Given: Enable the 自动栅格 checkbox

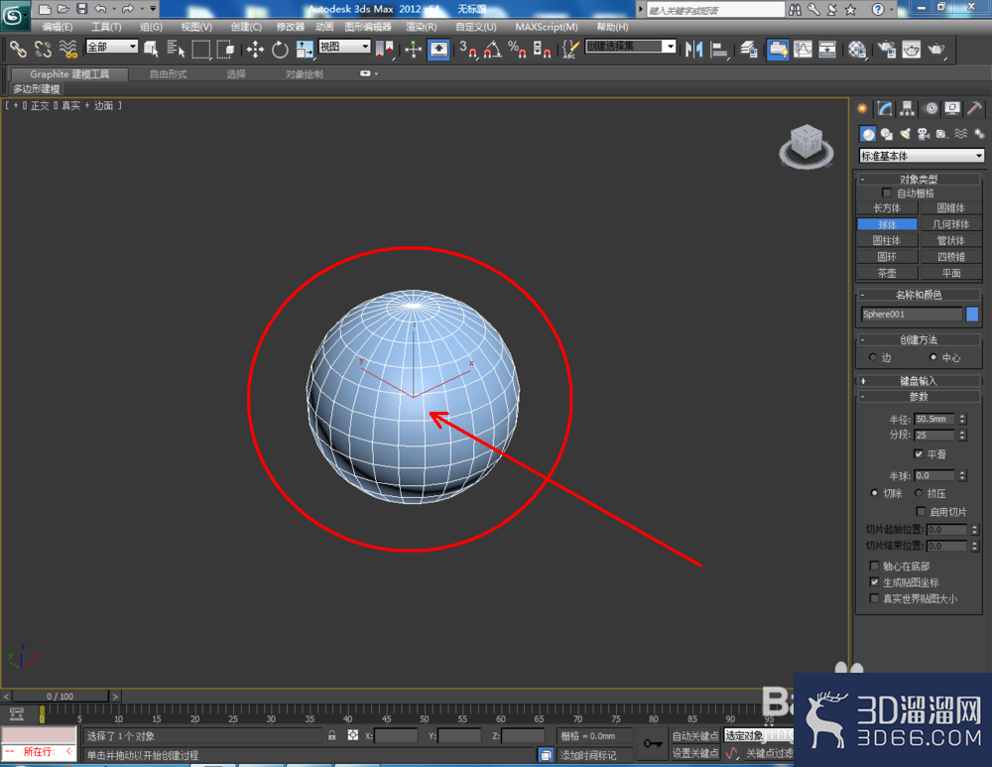Looking at the screenshot, I should (x=886, y=193).
